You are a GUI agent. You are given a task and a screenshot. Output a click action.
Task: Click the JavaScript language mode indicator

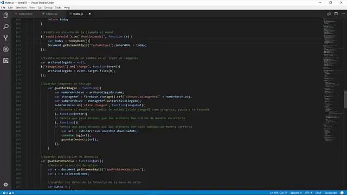pos(331,193)
